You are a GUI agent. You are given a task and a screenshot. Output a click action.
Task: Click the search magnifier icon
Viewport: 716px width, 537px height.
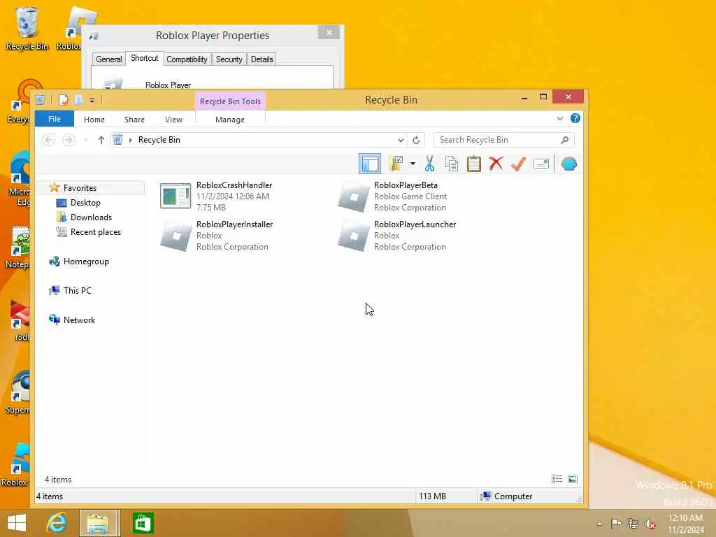point(565,140)
